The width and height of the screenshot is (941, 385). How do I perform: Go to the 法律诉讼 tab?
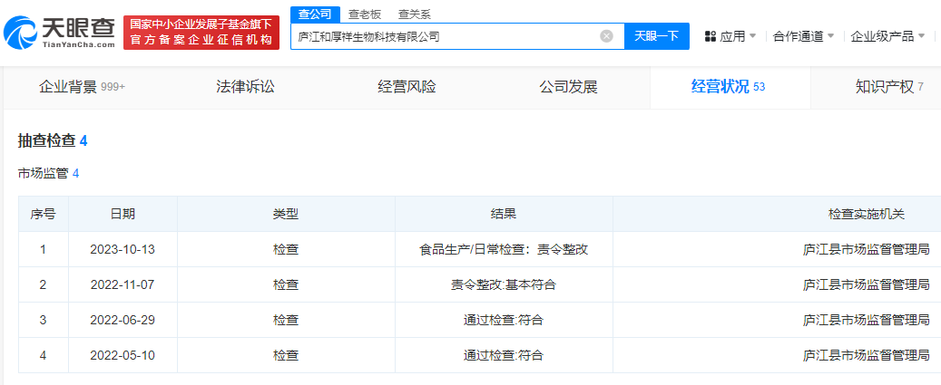point(245,87)
